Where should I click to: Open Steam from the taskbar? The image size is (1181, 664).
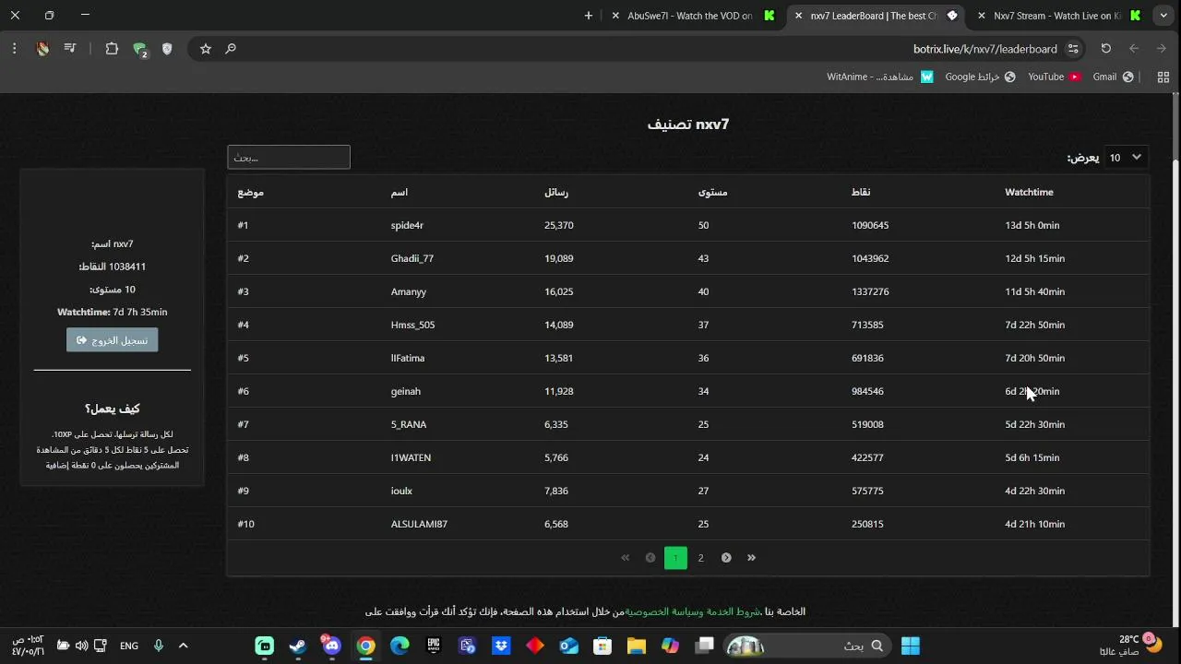click(298, 646)
